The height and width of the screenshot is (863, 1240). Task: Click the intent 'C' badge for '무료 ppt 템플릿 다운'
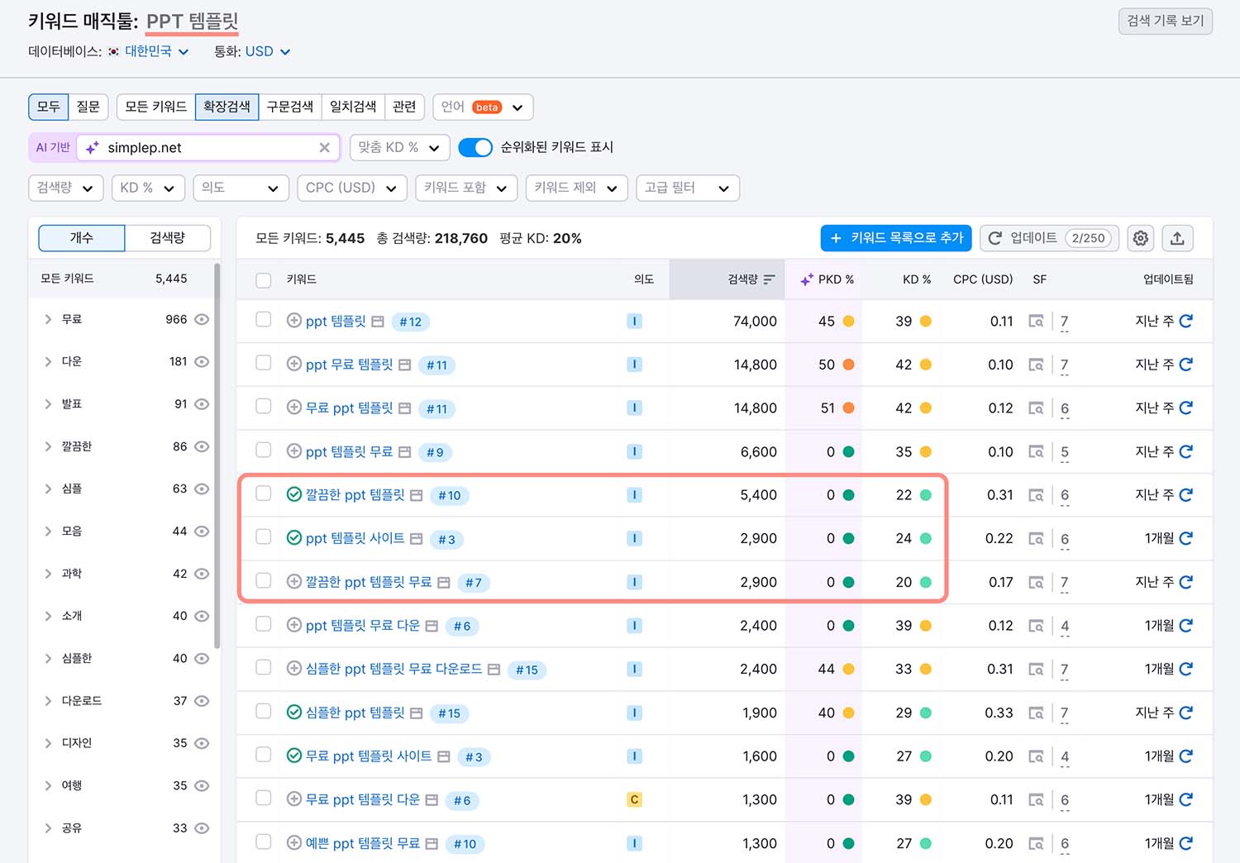(634, 799)
